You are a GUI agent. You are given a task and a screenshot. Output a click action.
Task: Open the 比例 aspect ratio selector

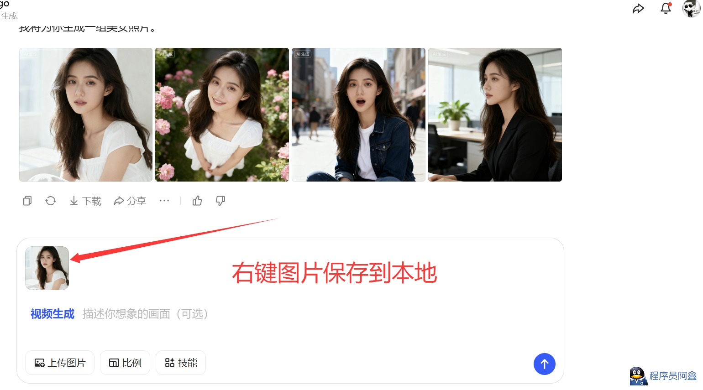(125, 363)
